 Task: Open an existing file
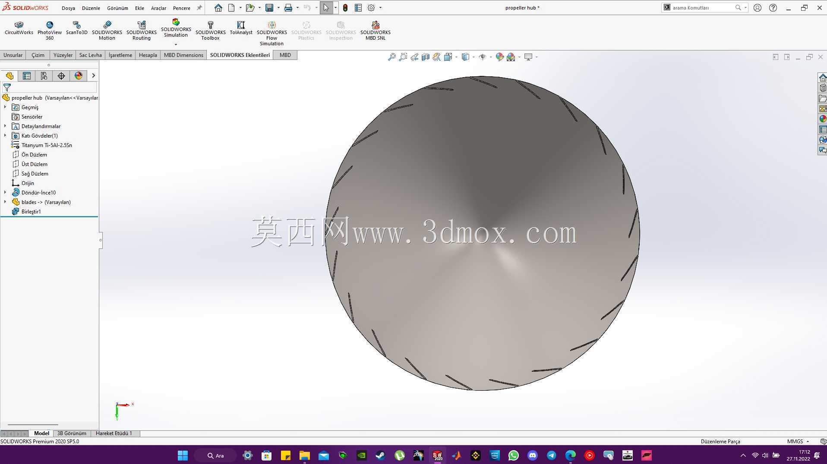(250, 8)
